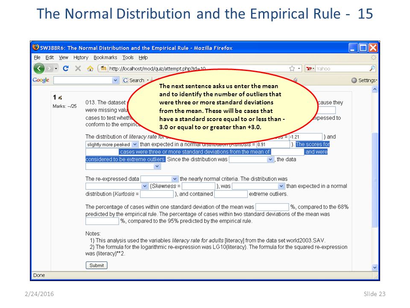Open the back history dropdown arrow

point(56,68)
